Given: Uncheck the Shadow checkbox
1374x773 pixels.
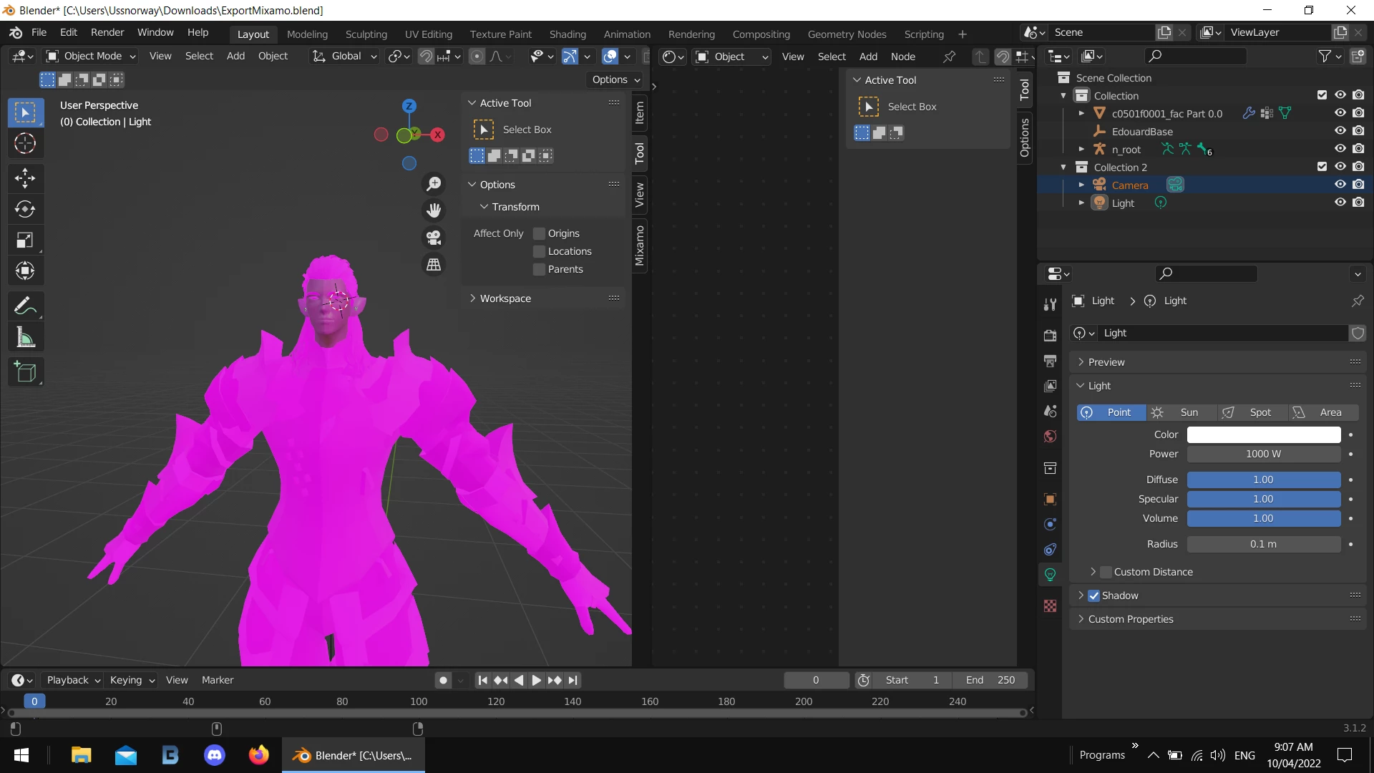Looking at the screenshot, I should coord(1094,595).
